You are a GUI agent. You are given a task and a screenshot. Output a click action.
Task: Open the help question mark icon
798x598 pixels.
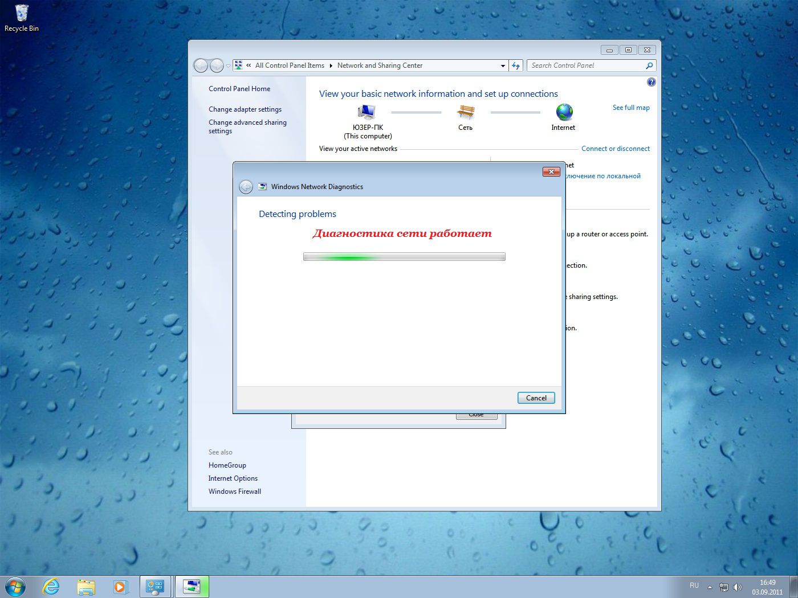[x=652, y=82]
